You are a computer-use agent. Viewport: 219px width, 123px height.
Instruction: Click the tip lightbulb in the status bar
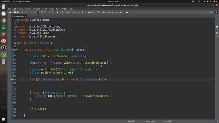(x=217, y=121)
